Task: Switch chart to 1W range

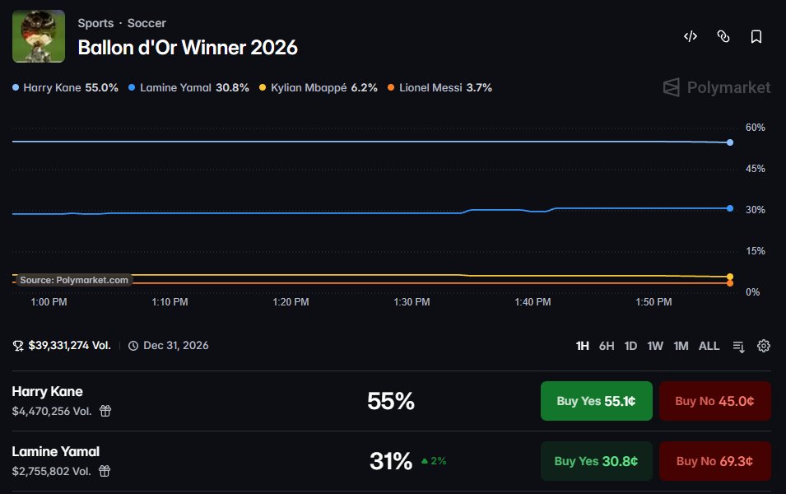Action: click(x=655, y=346)
